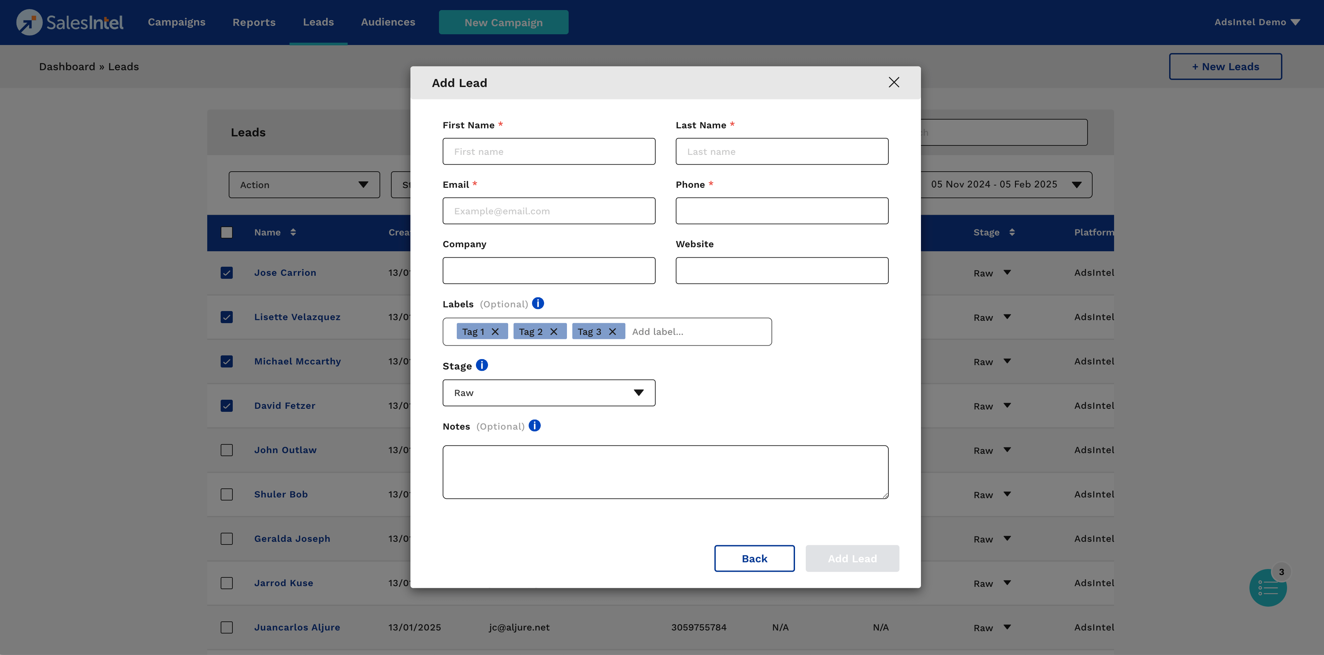Viewport: 1324px width, 655px height.
Task: Open the floating checklist widget
Action: tap(1268, 587)
